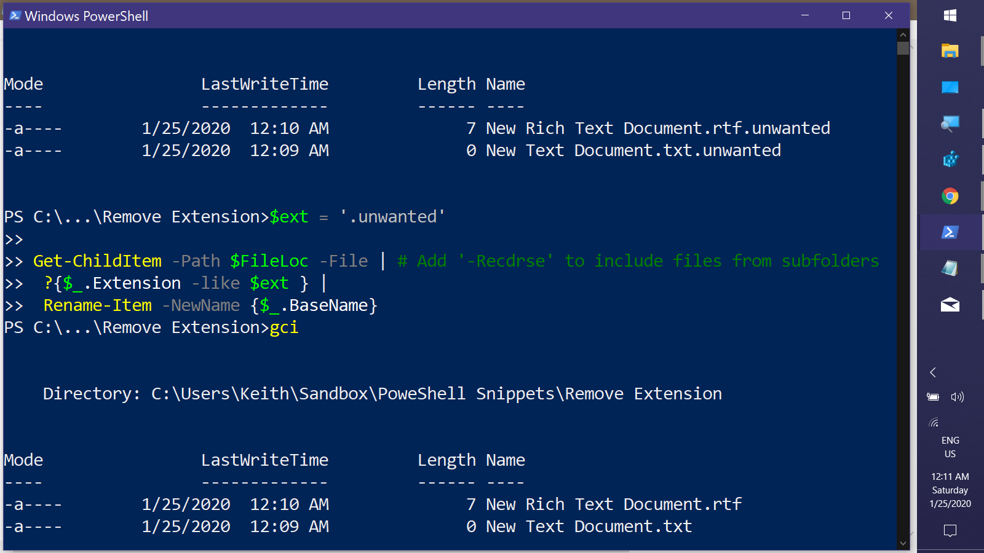Open the Windows Start menu
This screenshot has width=984, height=553.
click(950, 15)
